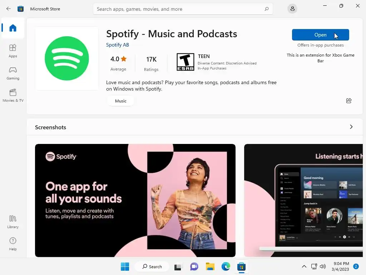
Task: Launch the Chat app from taskbar
Action: coord(194,266)
